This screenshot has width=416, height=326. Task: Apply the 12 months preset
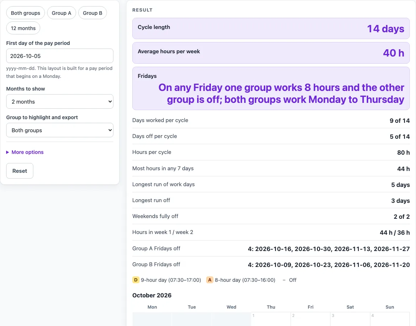click(x=23, y=28)
